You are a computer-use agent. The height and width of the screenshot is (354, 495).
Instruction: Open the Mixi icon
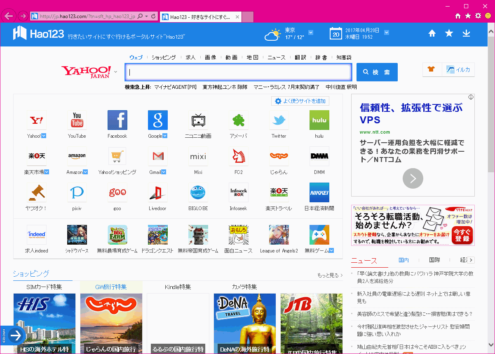point(198,156)
